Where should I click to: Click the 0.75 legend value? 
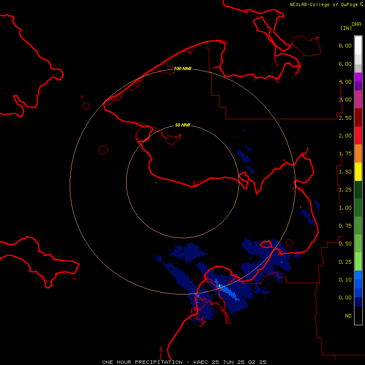click(345, 226)
